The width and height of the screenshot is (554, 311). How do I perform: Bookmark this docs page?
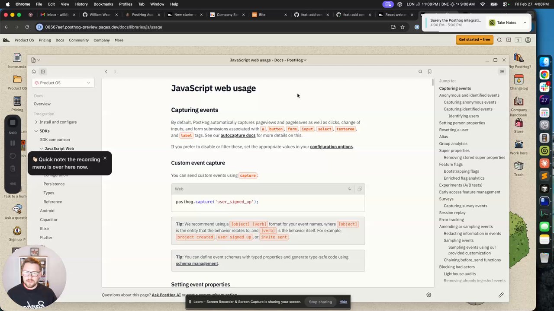pos(429,72)
